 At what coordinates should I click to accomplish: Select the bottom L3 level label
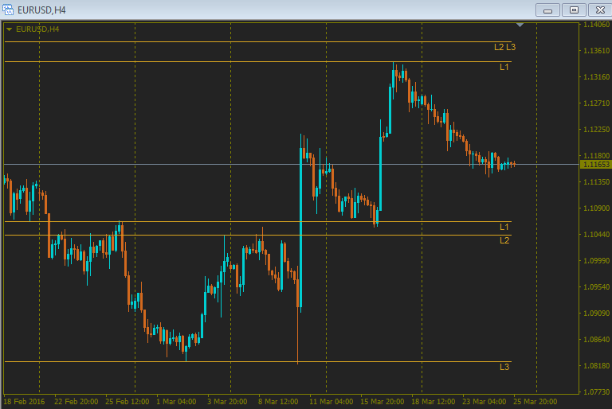coord(504,367)
